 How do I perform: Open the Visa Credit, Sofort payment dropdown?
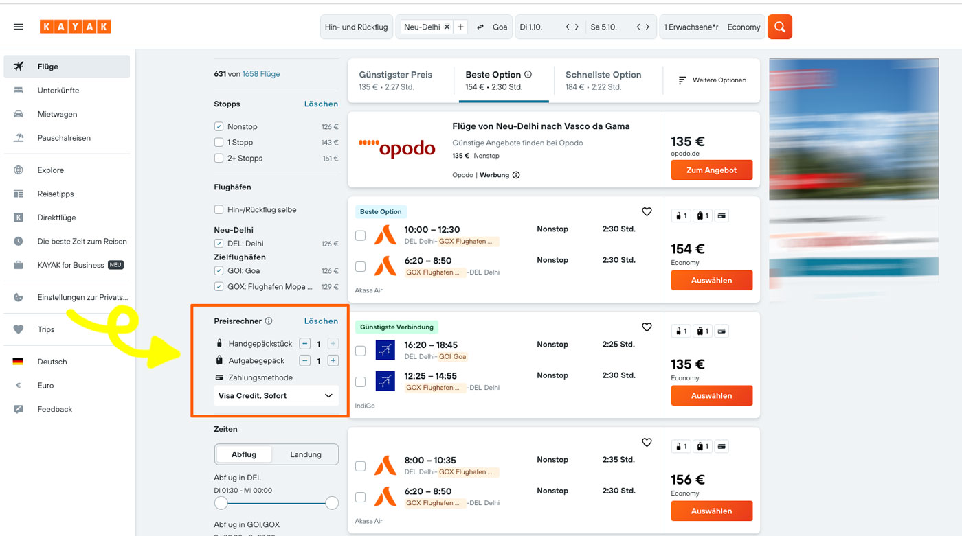click(276, 395)
